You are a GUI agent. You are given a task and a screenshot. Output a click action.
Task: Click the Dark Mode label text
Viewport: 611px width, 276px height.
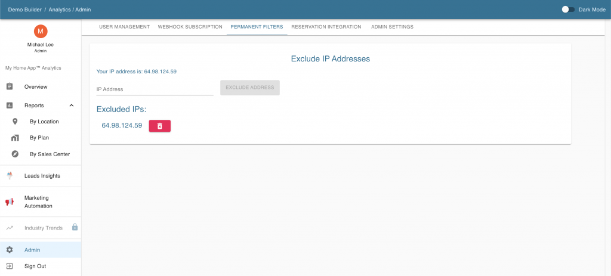click(592, 10)
